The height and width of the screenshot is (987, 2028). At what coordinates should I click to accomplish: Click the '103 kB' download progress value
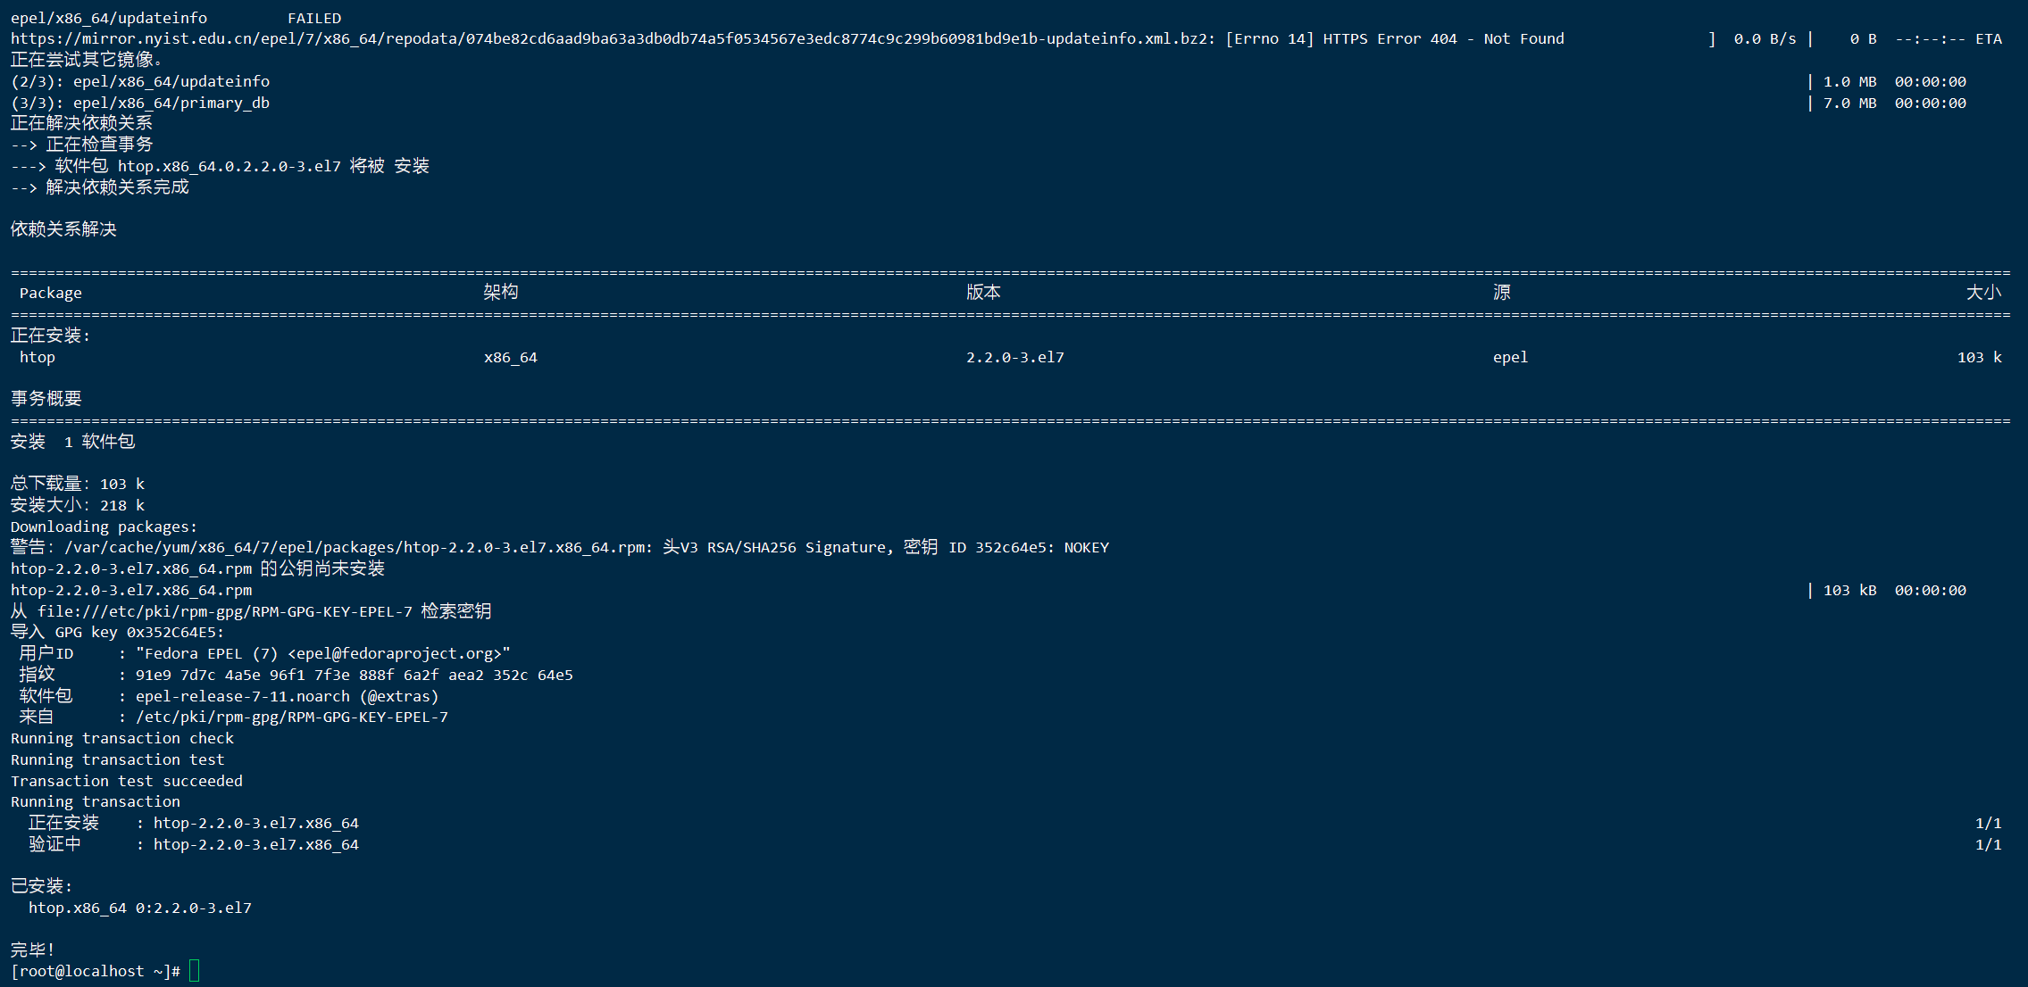[1849, 590]
